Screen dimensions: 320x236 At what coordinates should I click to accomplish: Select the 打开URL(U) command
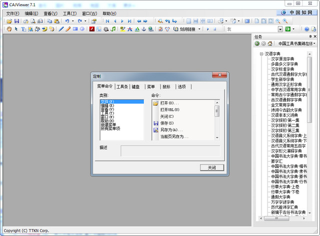point(170,110)
